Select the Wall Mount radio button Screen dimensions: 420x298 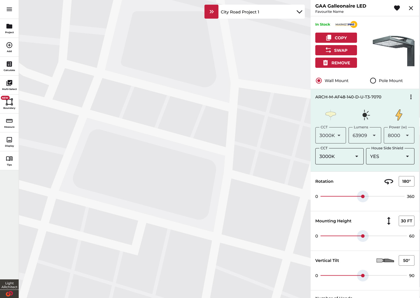[x=319, y=81]
